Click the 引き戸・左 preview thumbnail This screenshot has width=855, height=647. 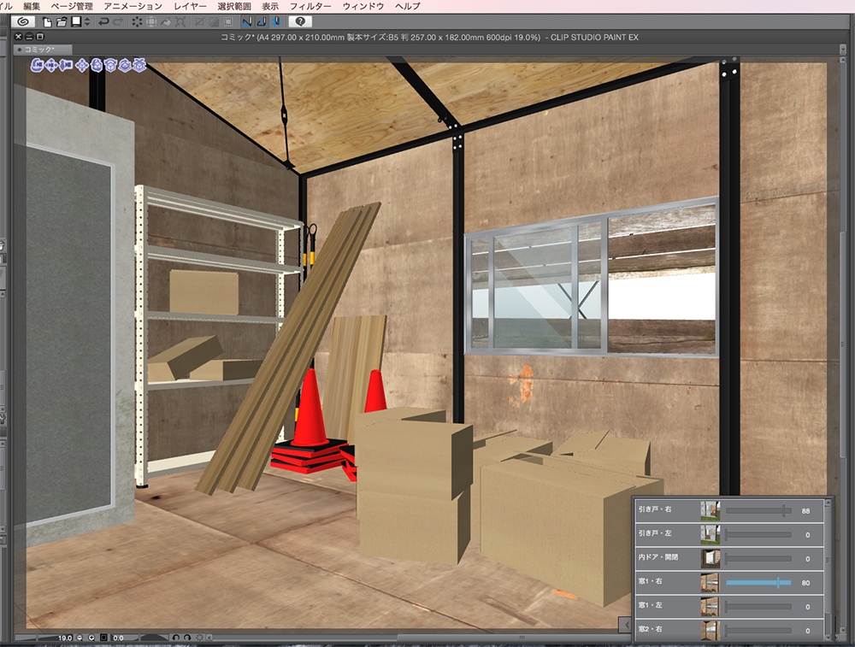710,535
